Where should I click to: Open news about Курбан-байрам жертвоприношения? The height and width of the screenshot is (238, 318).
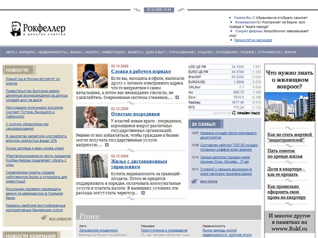[38, 161]
